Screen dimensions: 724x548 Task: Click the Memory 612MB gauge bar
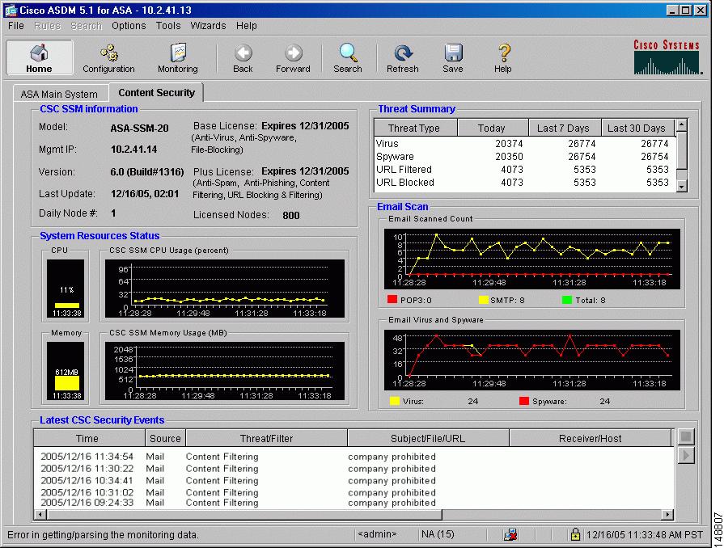click(x=67, y=383)
